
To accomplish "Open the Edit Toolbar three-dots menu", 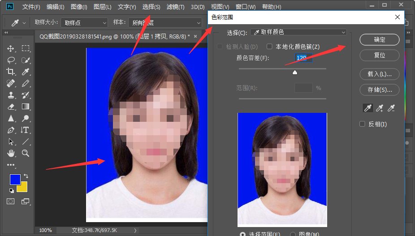I will click(x=11, y=165).
